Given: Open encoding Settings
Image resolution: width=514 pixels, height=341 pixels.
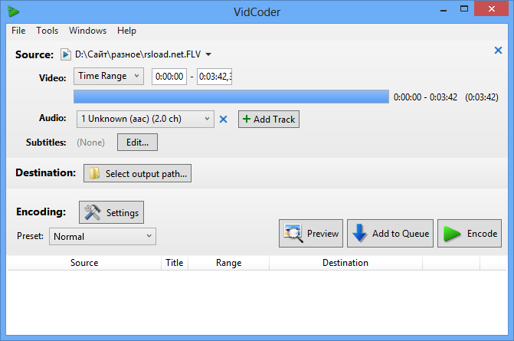Looking at the screenshot, I should [x=111, y=212].
